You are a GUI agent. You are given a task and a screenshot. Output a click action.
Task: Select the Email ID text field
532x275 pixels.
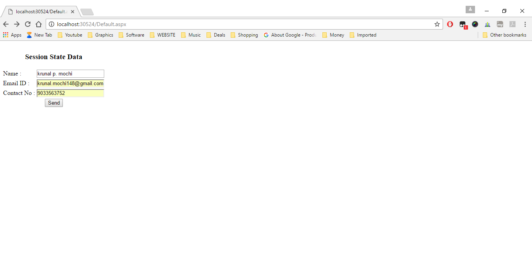coord(70,83)
